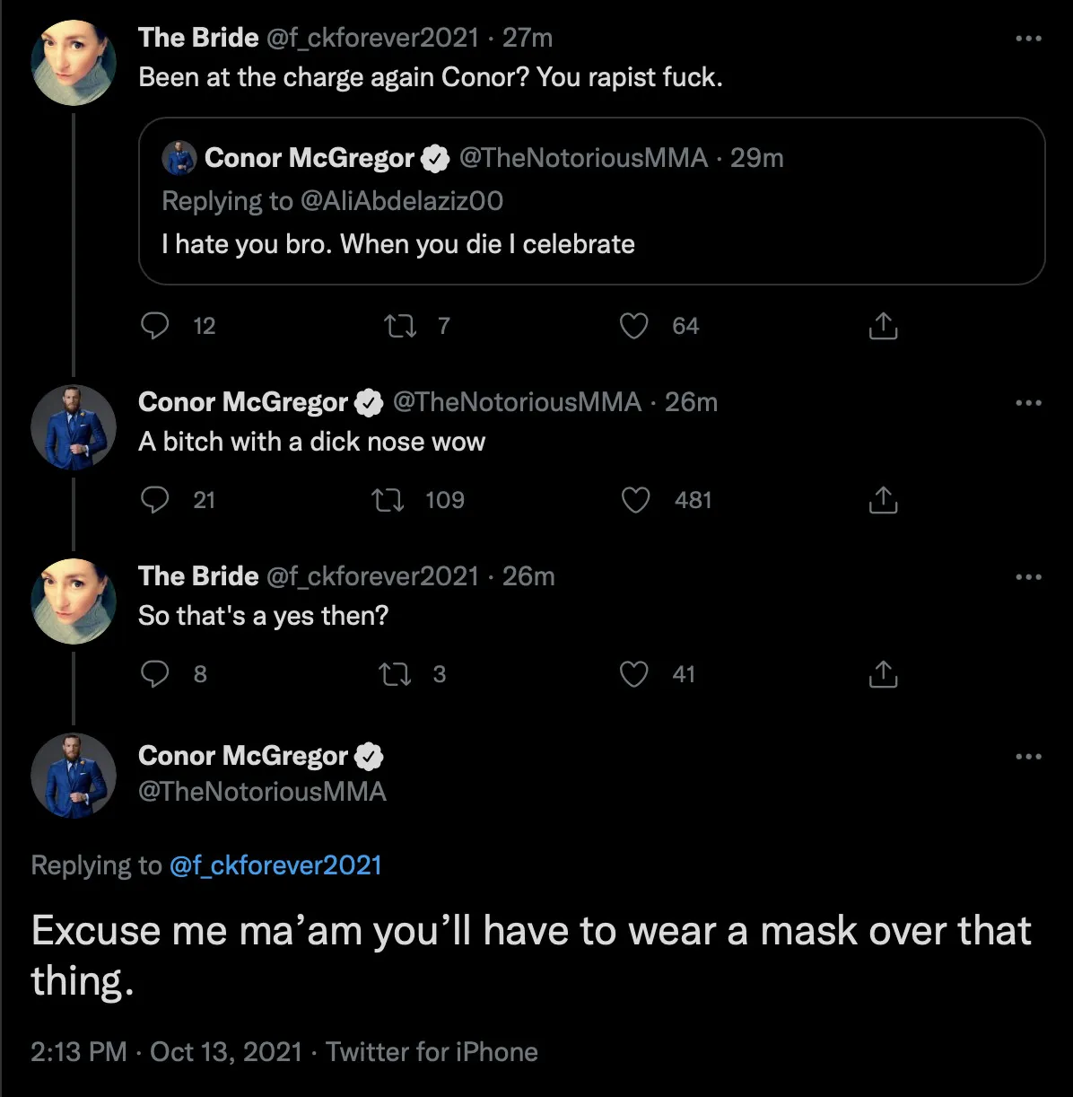1073x1097 pixels.
Task: Retweet the first tweet showing 7 retweets
Action: pos(400,326)
